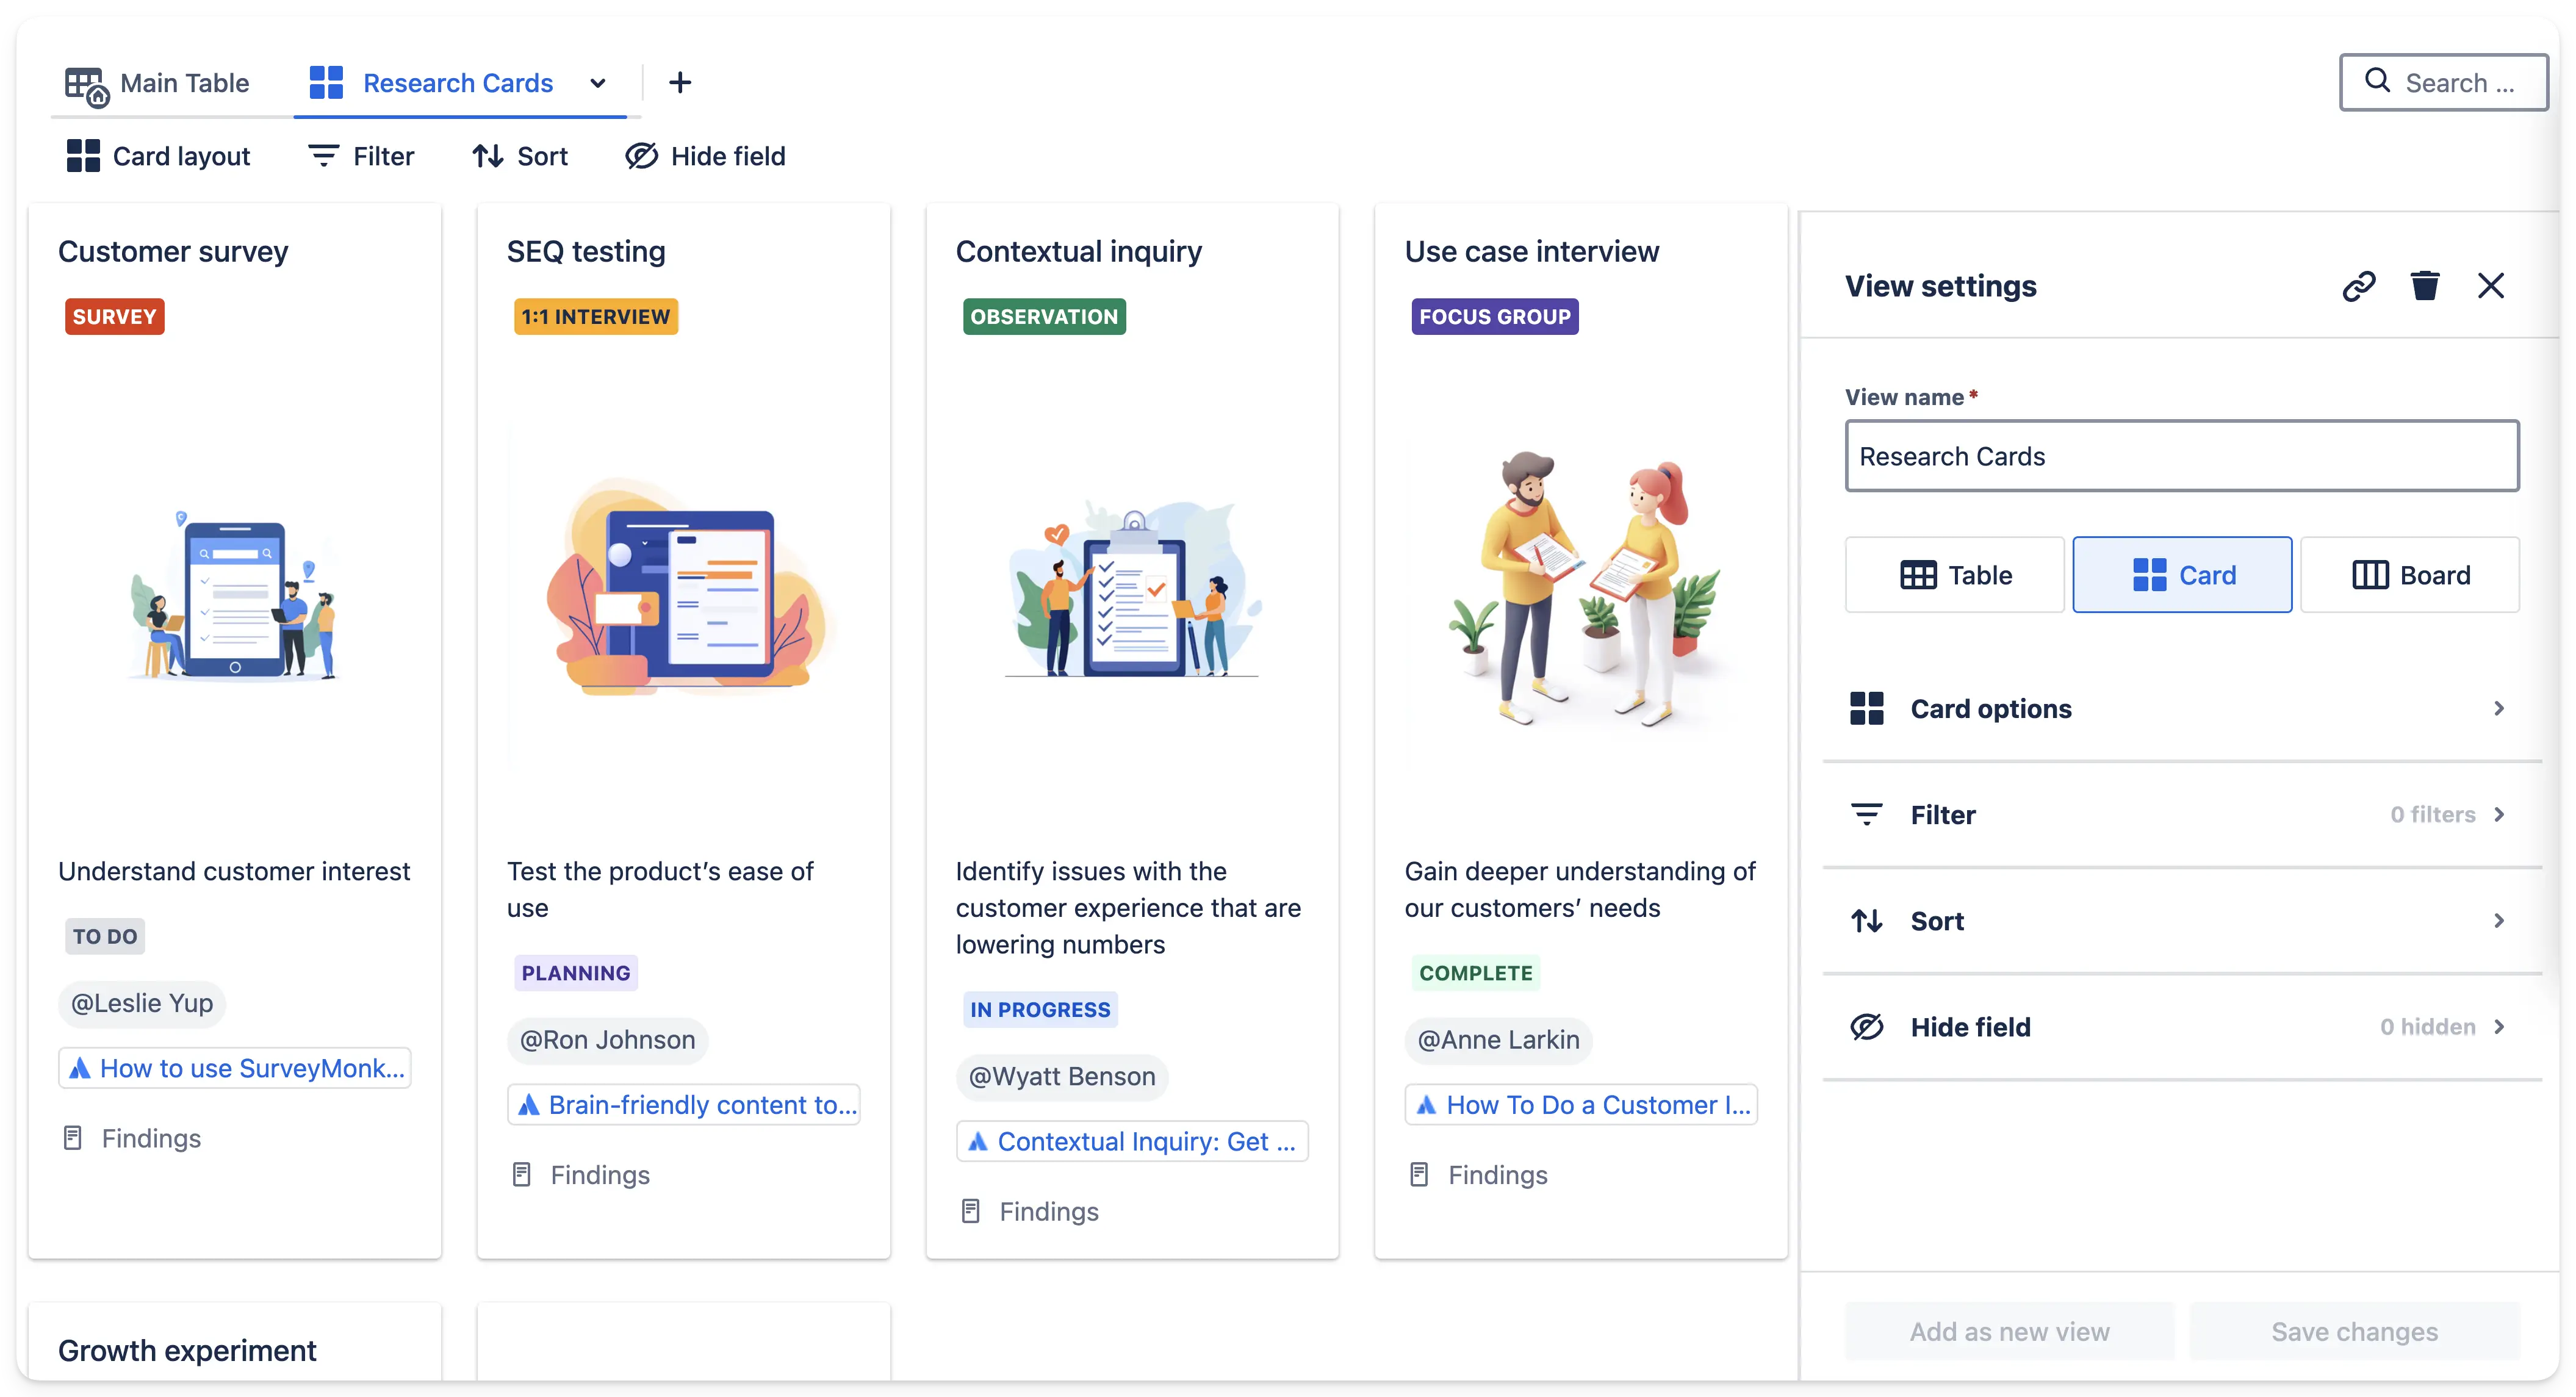Screen dimensions: 2576x1397
Task: Open Sort from the toolbar
Action: (520, 156)
